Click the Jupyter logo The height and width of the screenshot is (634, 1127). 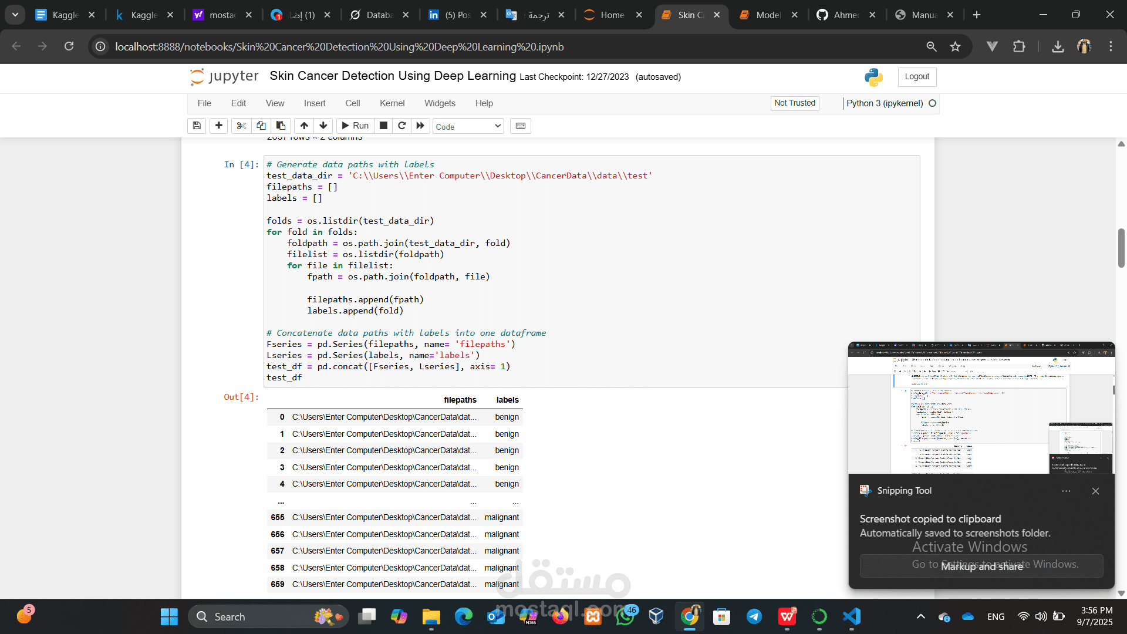click(x=224, y=76)
